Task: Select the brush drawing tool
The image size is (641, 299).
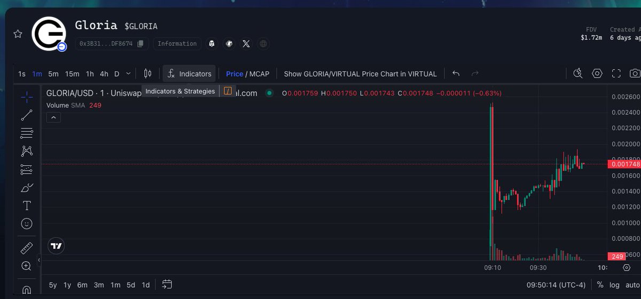Action: 27,188
